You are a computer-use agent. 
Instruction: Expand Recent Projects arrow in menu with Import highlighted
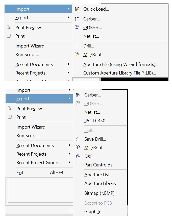[x=68, y=73]
